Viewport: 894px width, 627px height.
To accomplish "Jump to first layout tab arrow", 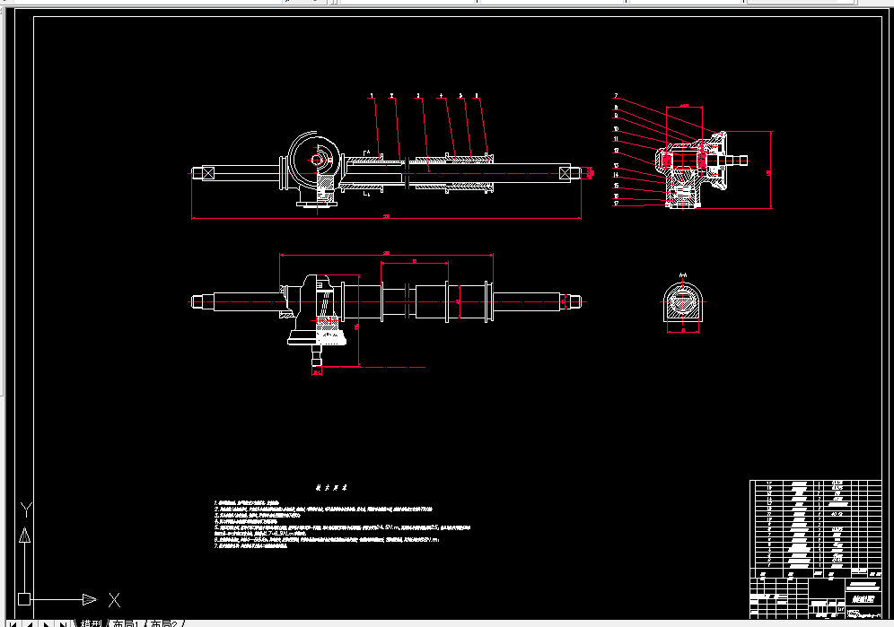I will click(13, 623).
